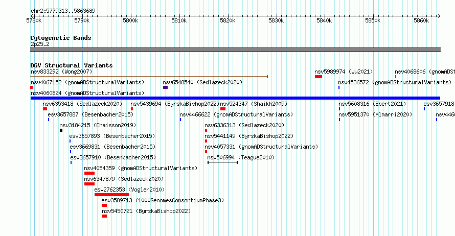This screenshot has width=455, height=236.
Task: Open nsv6353418 (Sedlazeck2020) label
Action: click(82, 104)
